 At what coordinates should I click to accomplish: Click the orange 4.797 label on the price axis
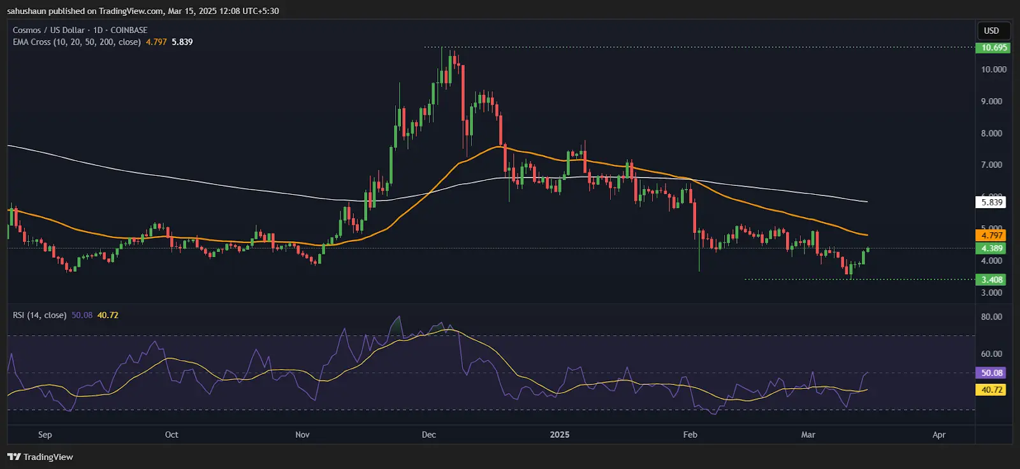point(991,235)
